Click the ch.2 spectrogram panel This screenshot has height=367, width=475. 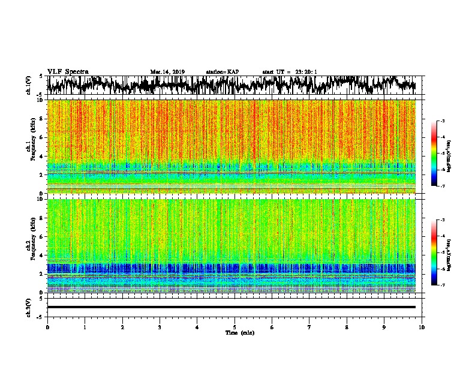(x=232, y=246)
